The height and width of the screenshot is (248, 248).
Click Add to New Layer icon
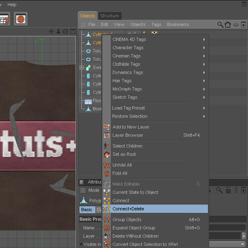[107, 127]
